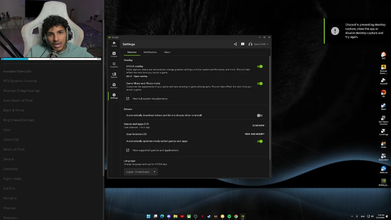Image resolution: width=391 pixels, height=220 pixels.
Task: Click the microphone icon in system tray
Action: coord(357,216)
